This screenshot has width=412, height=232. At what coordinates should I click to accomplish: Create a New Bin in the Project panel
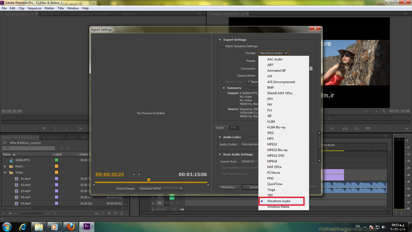click(x=109, y=213)
